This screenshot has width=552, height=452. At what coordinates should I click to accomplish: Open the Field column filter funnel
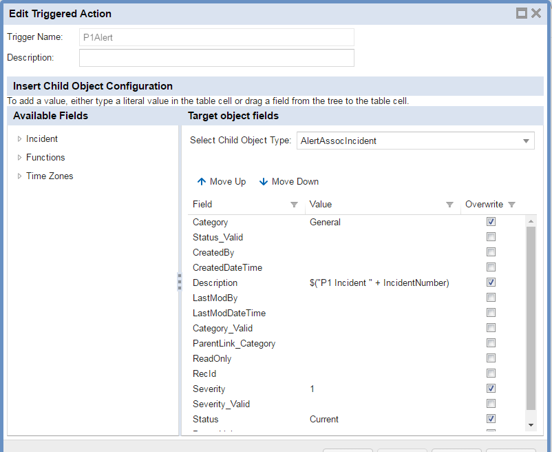(x=295, y=204)
